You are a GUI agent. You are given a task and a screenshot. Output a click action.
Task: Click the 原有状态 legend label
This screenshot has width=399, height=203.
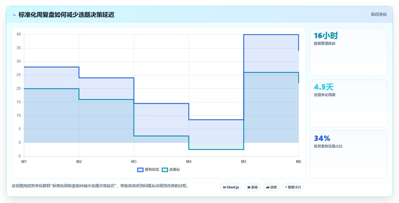click(x=152, y=170)
